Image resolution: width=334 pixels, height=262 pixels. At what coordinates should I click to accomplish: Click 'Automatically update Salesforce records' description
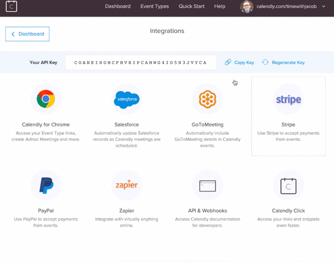[x=127, y=139]
